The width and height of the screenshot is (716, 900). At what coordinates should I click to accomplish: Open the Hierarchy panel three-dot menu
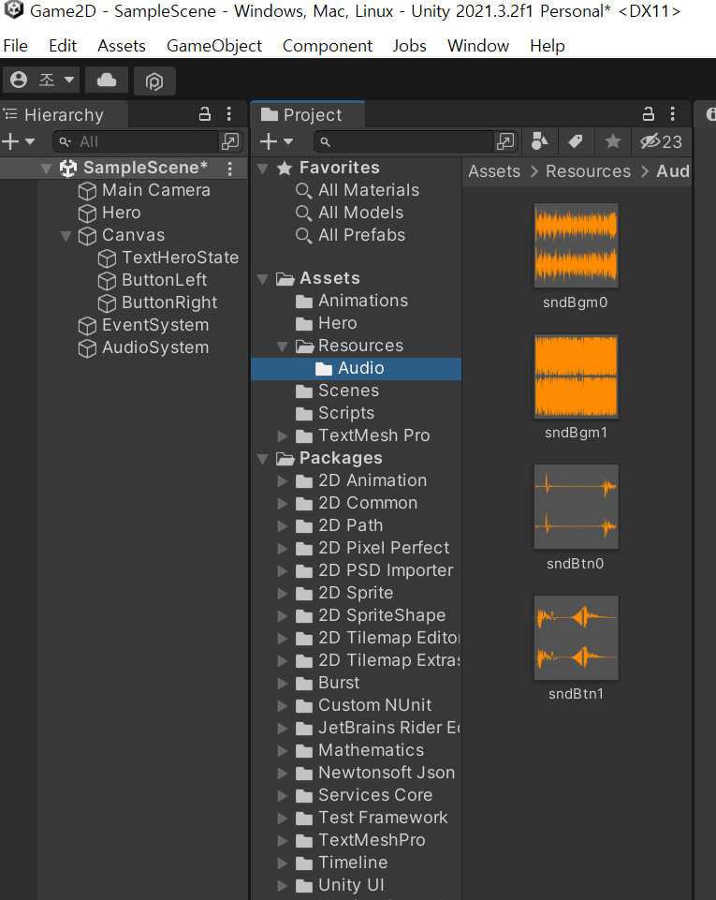coord(229,114)
